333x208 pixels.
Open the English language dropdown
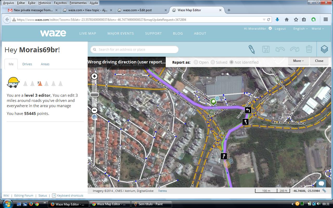300,29
